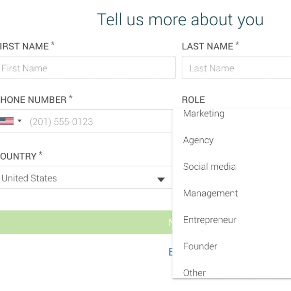
Task: Open the phone country code arrow
Action: click(x=19, y=121)
